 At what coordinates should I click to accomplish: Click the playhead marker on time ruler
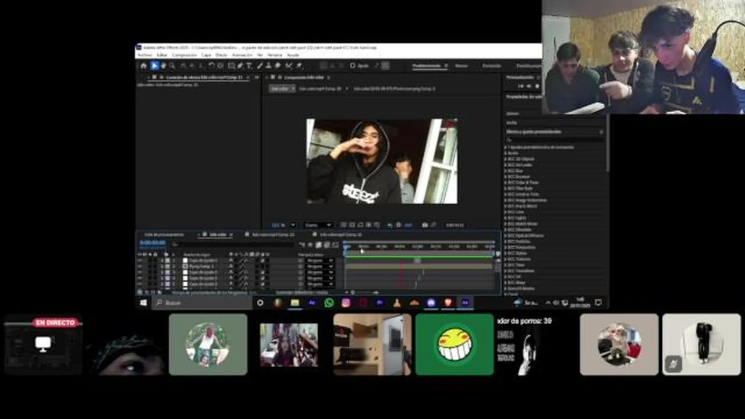[346, 247]
